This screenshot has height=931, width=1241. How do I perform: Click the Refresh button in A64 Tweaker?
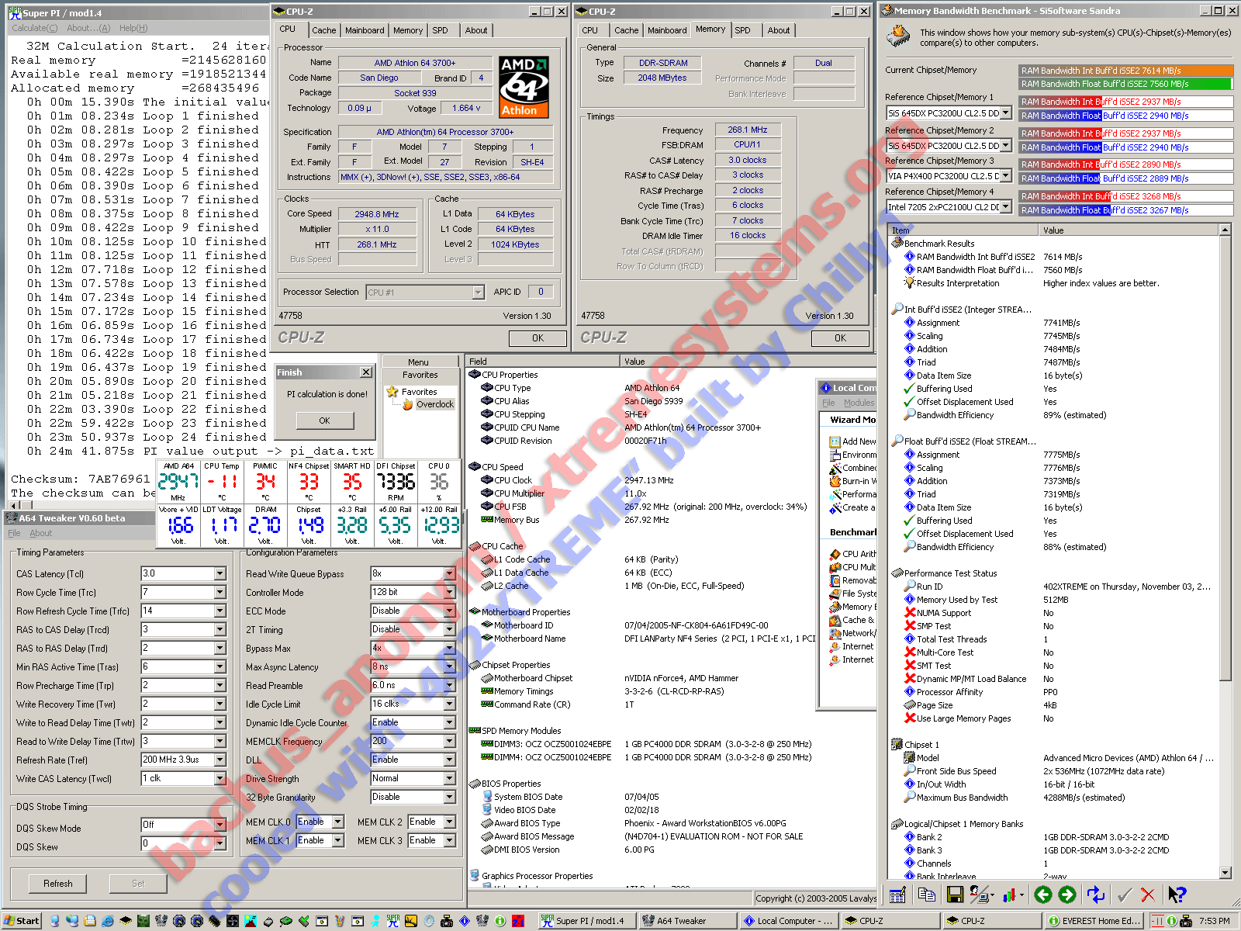click(x=58, y=884)
